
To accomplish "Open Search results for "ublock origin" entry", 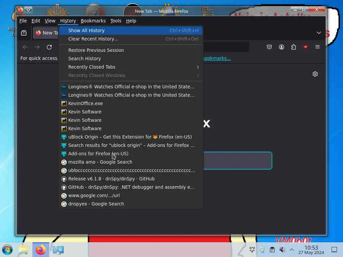I will click(x=131, y=145).
